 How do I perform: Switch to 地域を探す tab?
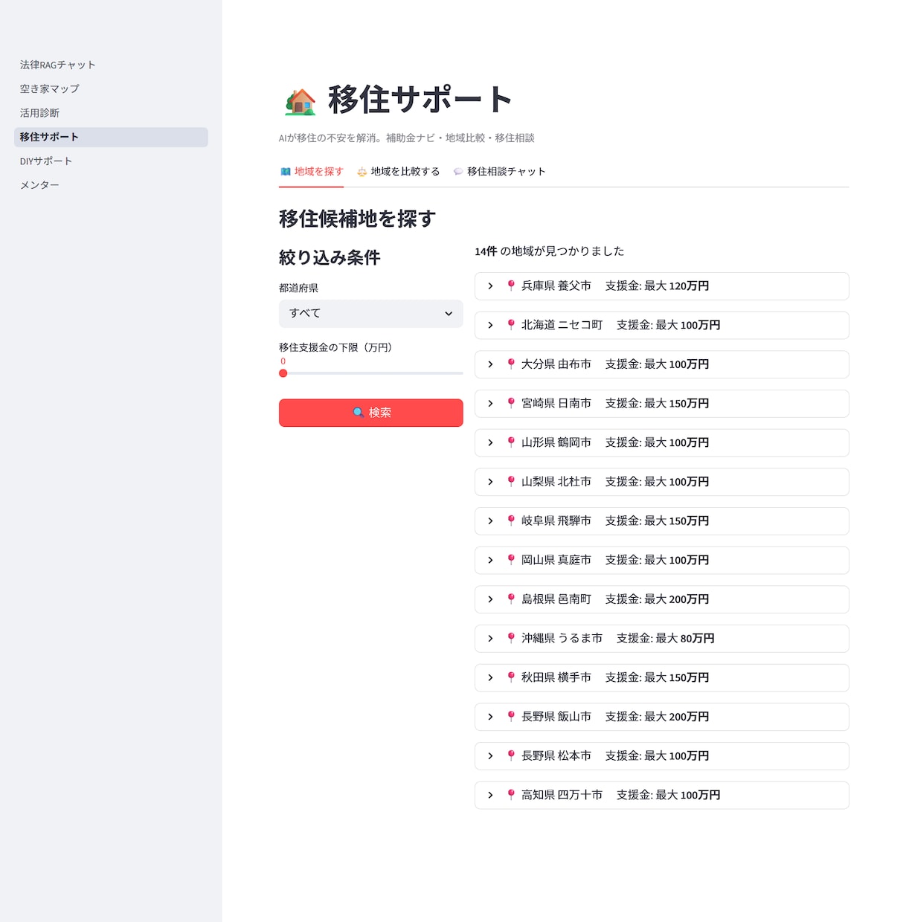tap(311, 172)
